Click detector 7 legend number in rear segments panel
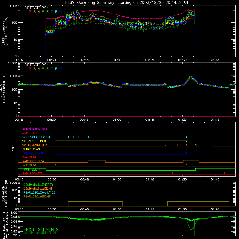The width and height of the screenshot is (239, 239). pyautogui.click(x=52, y=69)
